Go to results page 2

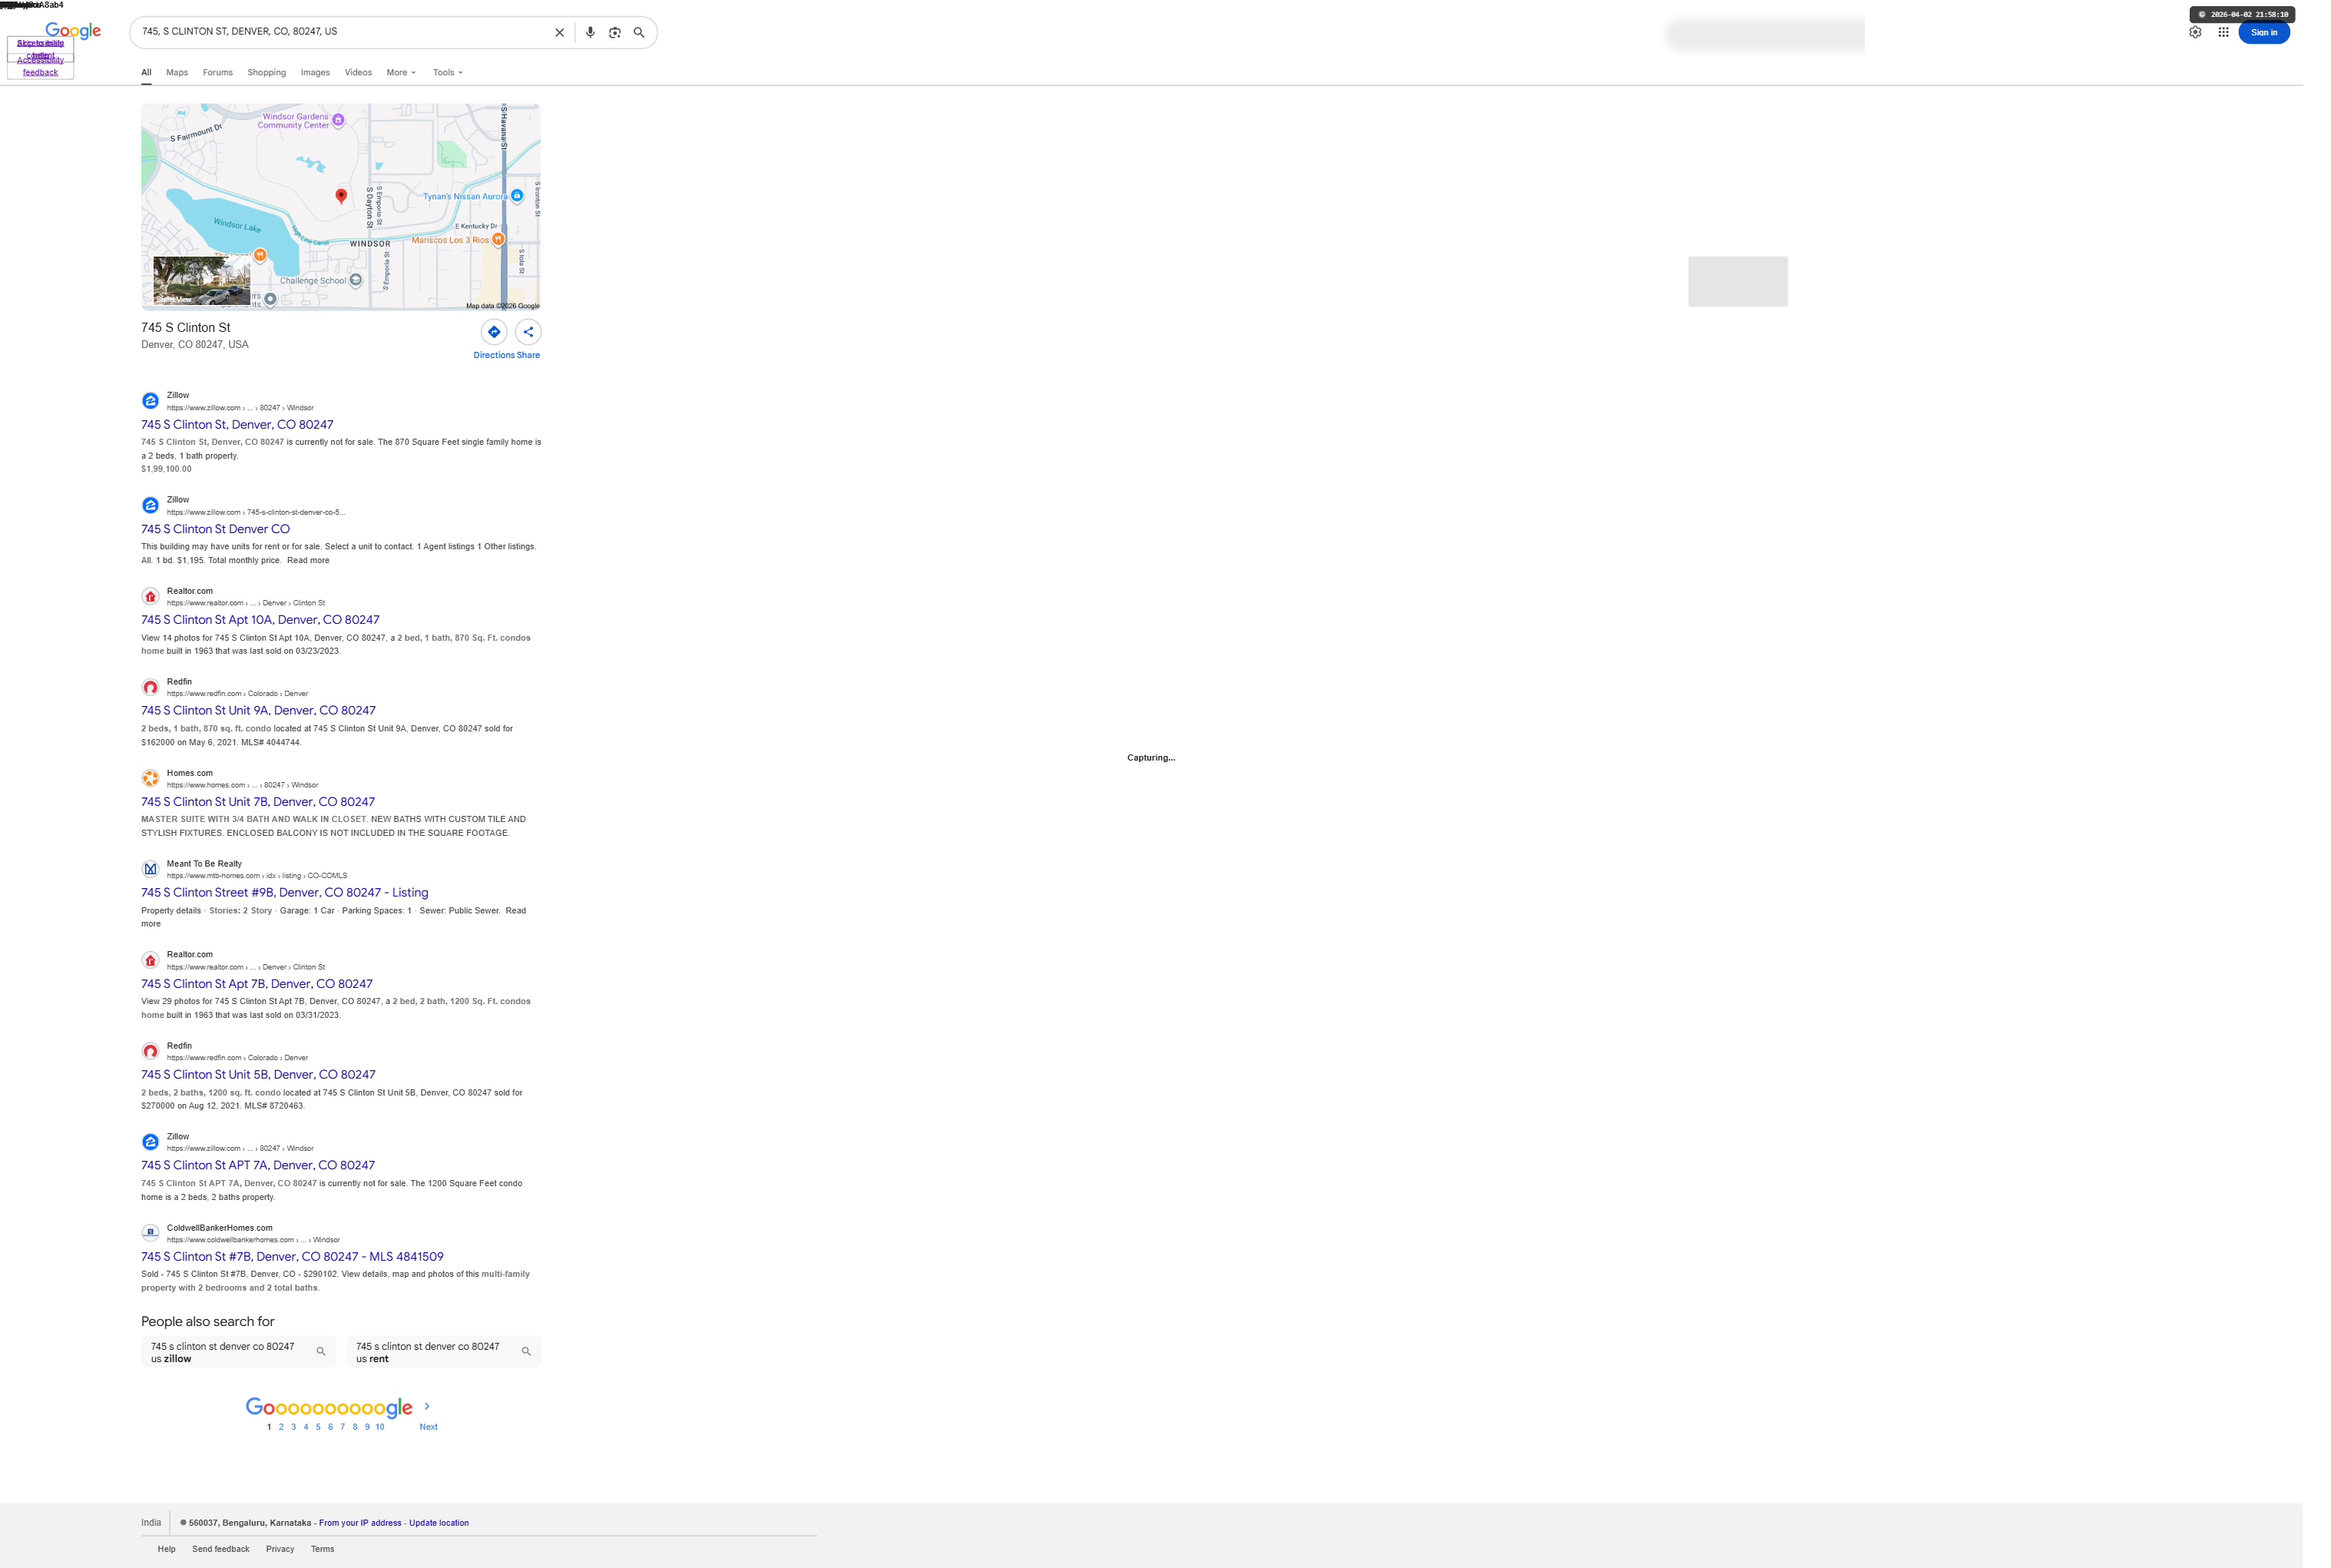pyautogui.click(x=281, y=1428)
